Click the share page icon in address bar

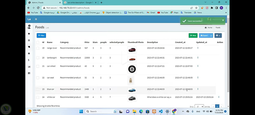pyautogui.click(x=192, y=8)
